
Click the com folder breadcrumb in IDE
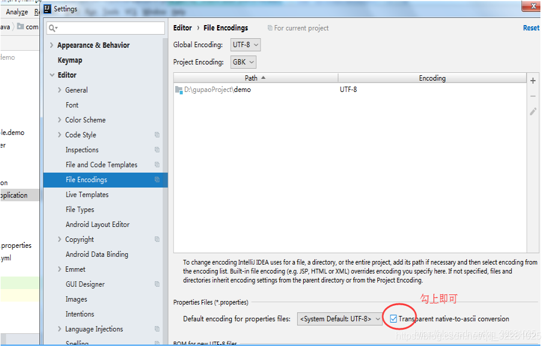coord(28,26)
